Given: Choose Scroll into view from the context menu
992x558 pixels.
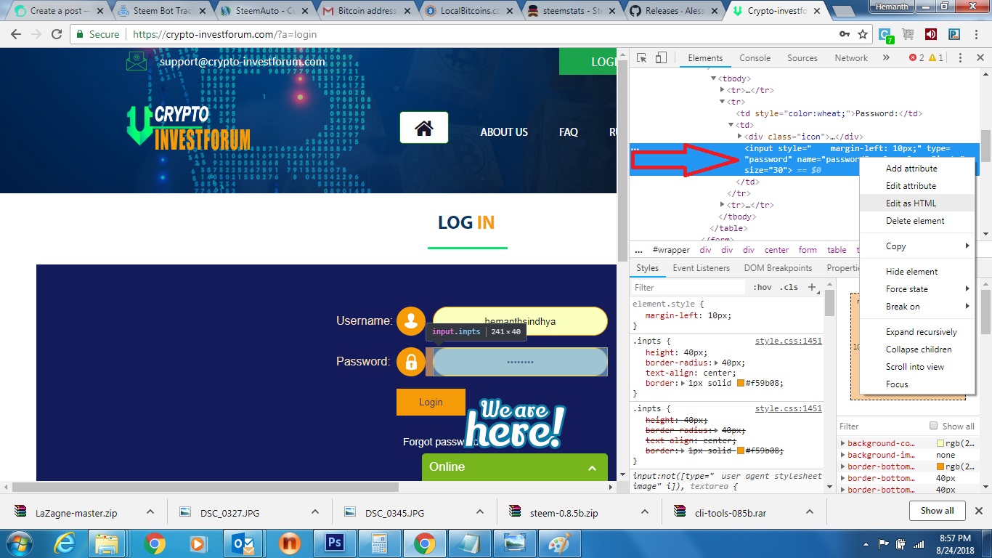Looking at the screenshot, I should [x=916, y=367].
